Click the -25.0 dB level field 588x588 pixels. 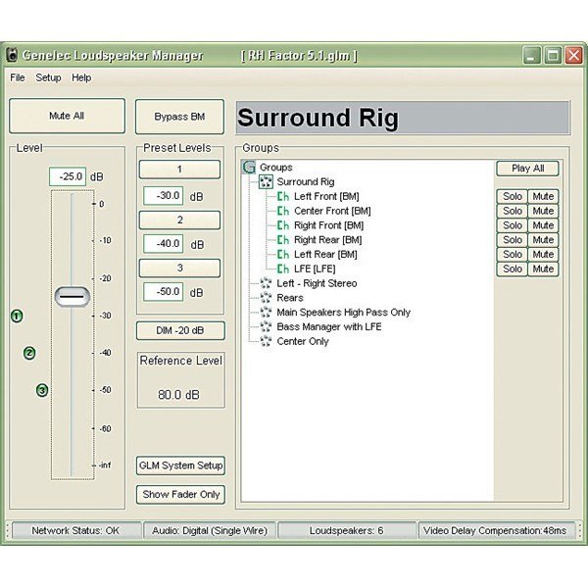click(68, 176)
